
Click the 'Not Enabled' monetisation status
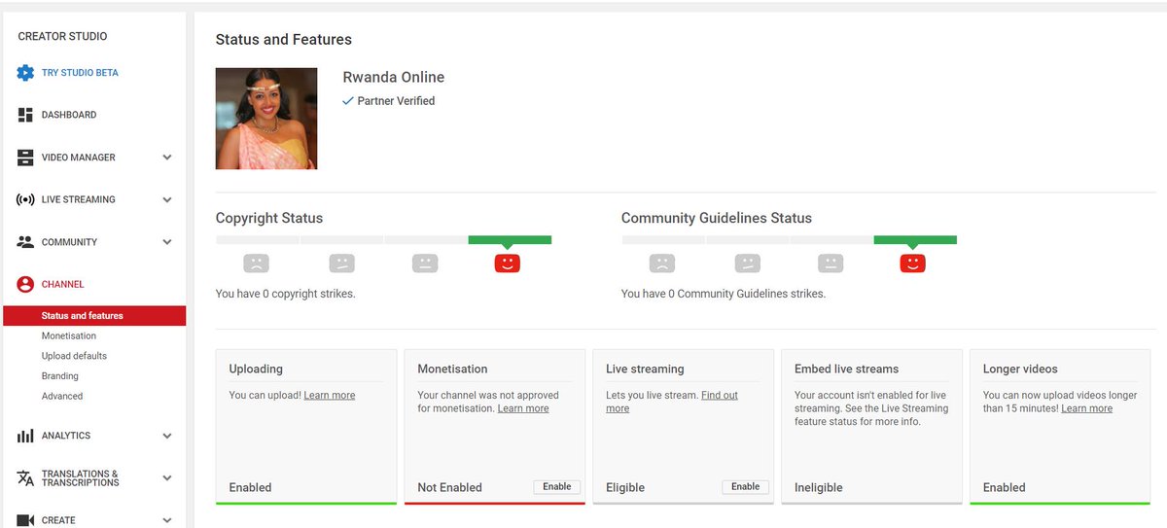point(450,487)
